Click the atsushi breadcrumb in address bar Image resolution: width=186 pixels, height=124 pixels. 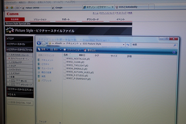(x=58, y=43)
